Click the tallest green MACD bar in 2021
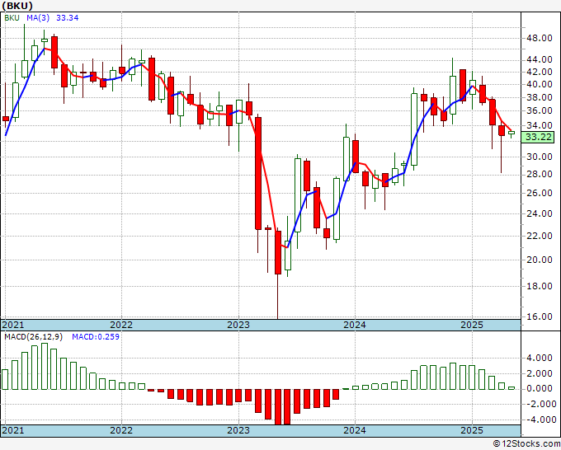The height and width of the screenshot is (450, 561). coord(45,367)
